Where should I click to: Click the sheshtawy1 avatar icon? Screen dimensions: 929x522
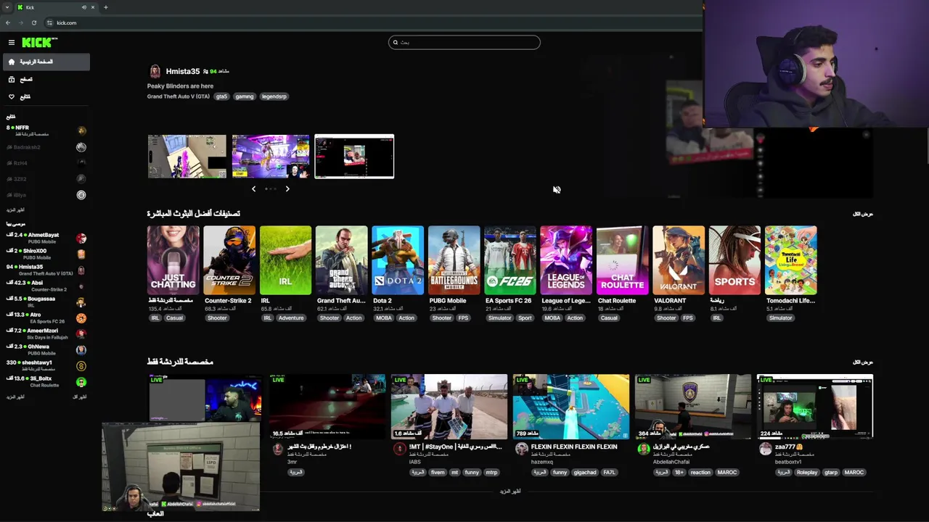tap(81, 366)
